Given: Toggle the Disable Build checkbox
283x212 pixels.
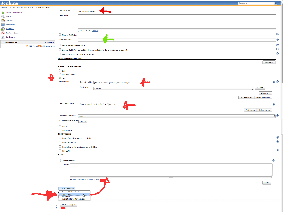Looking at the screenshot, I should point(59,49).
